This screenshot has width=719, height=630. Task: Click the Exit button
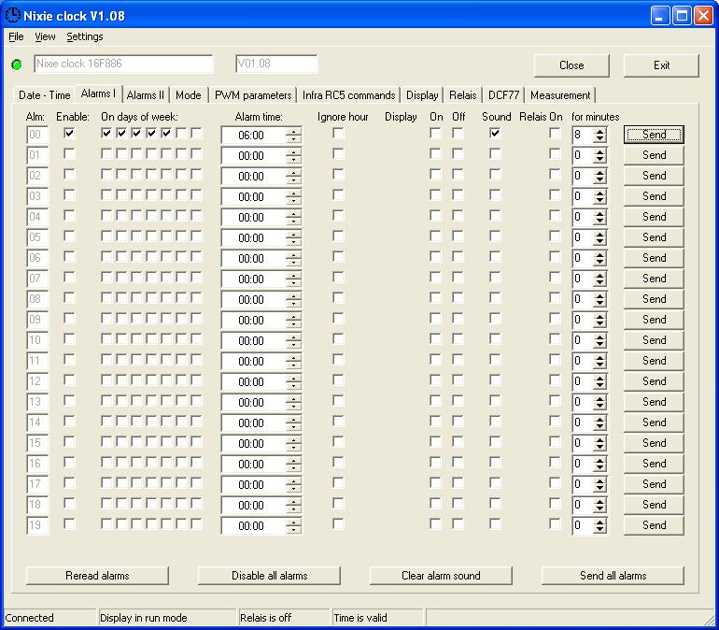pyautogui.click(x=661, y=65)
